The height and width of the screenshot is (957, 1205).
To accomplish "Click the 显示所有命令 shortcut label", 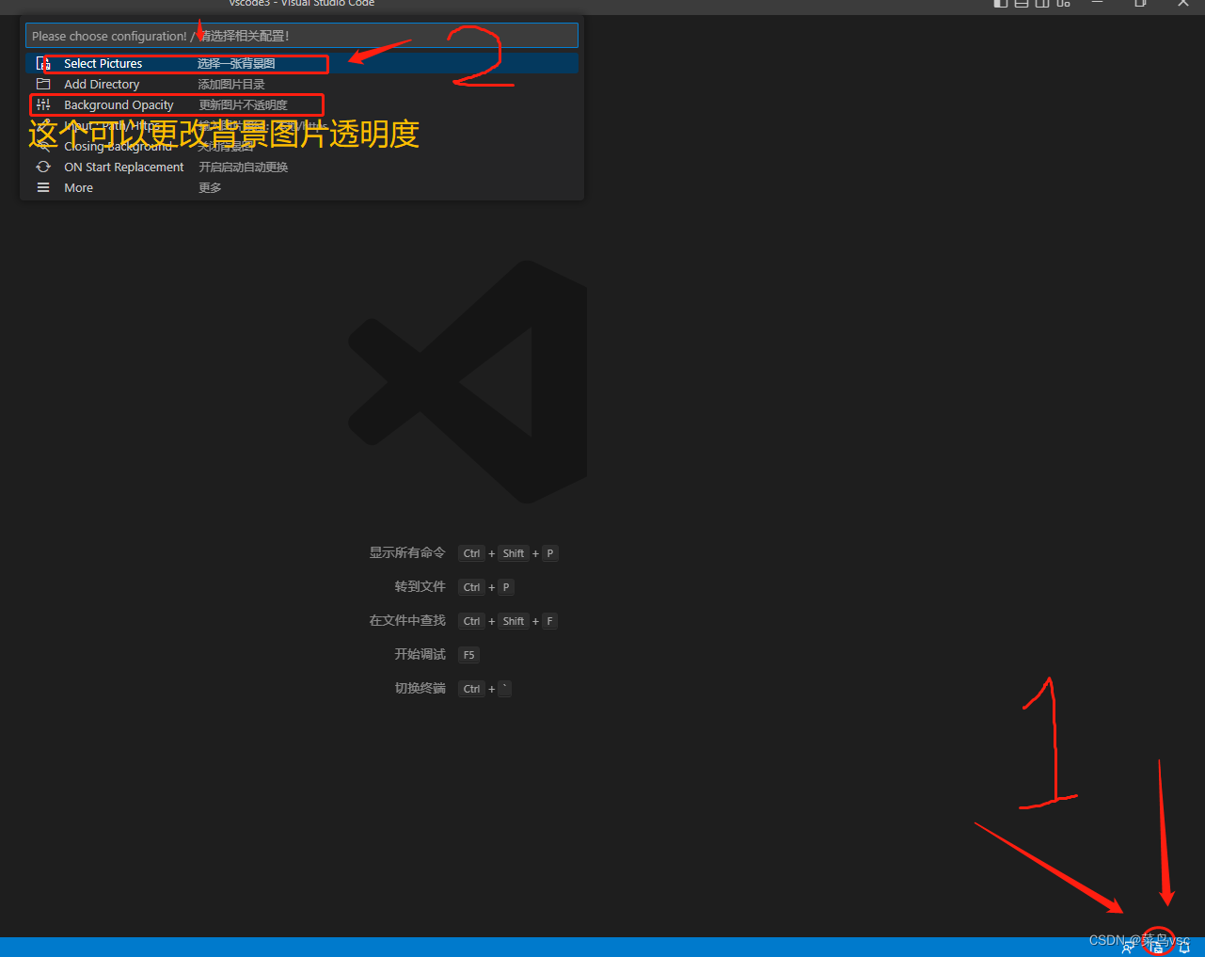I will pyautogui.click(x=407, y=552).
